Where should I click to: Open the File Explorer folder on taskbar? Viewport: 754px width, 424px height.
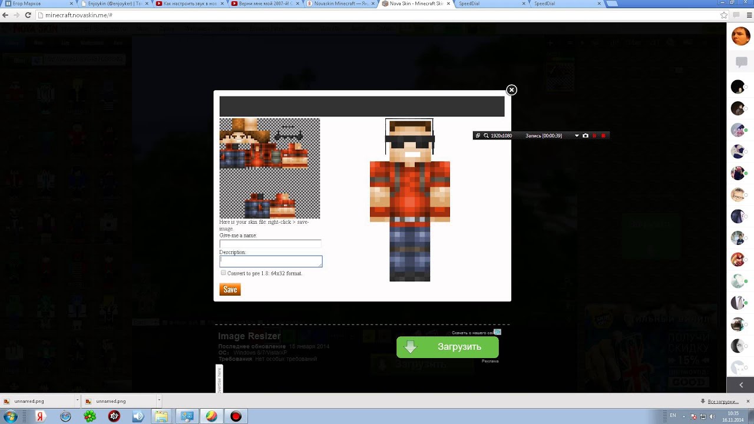[x=162, y=416]
